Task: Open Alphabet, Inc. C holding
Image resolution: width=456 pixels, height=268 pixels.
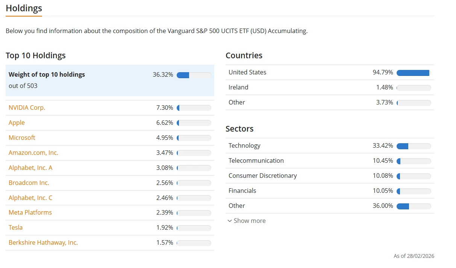Action: coord(30,198)
